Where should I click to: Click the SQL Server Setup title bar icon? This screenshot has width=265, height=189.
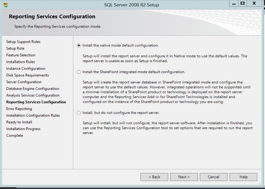point(5,5)
